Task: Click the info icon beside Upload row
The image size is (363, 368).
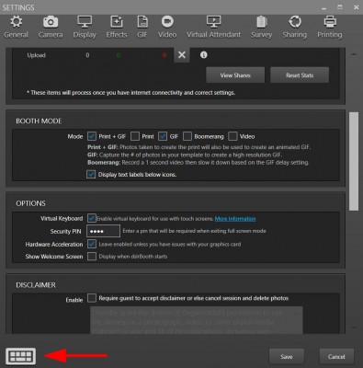Action: click(204, 55)
